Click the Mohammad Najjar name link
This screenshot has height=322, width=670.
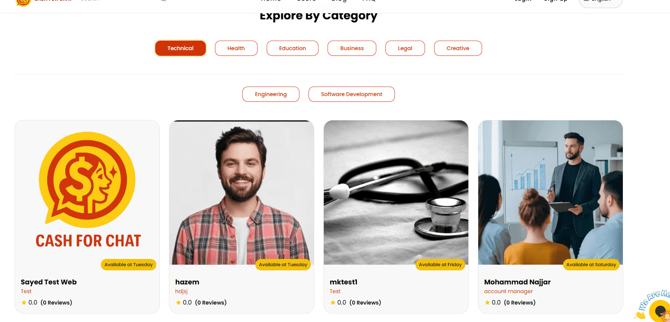click(x=517, y=282)
